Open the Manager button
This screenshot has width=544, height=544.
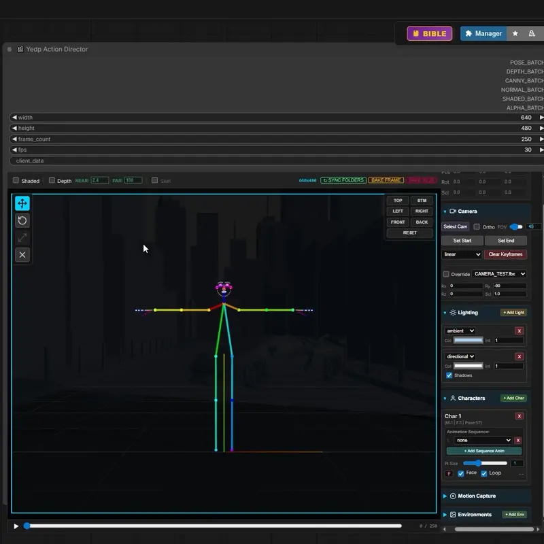coord(483,33)
